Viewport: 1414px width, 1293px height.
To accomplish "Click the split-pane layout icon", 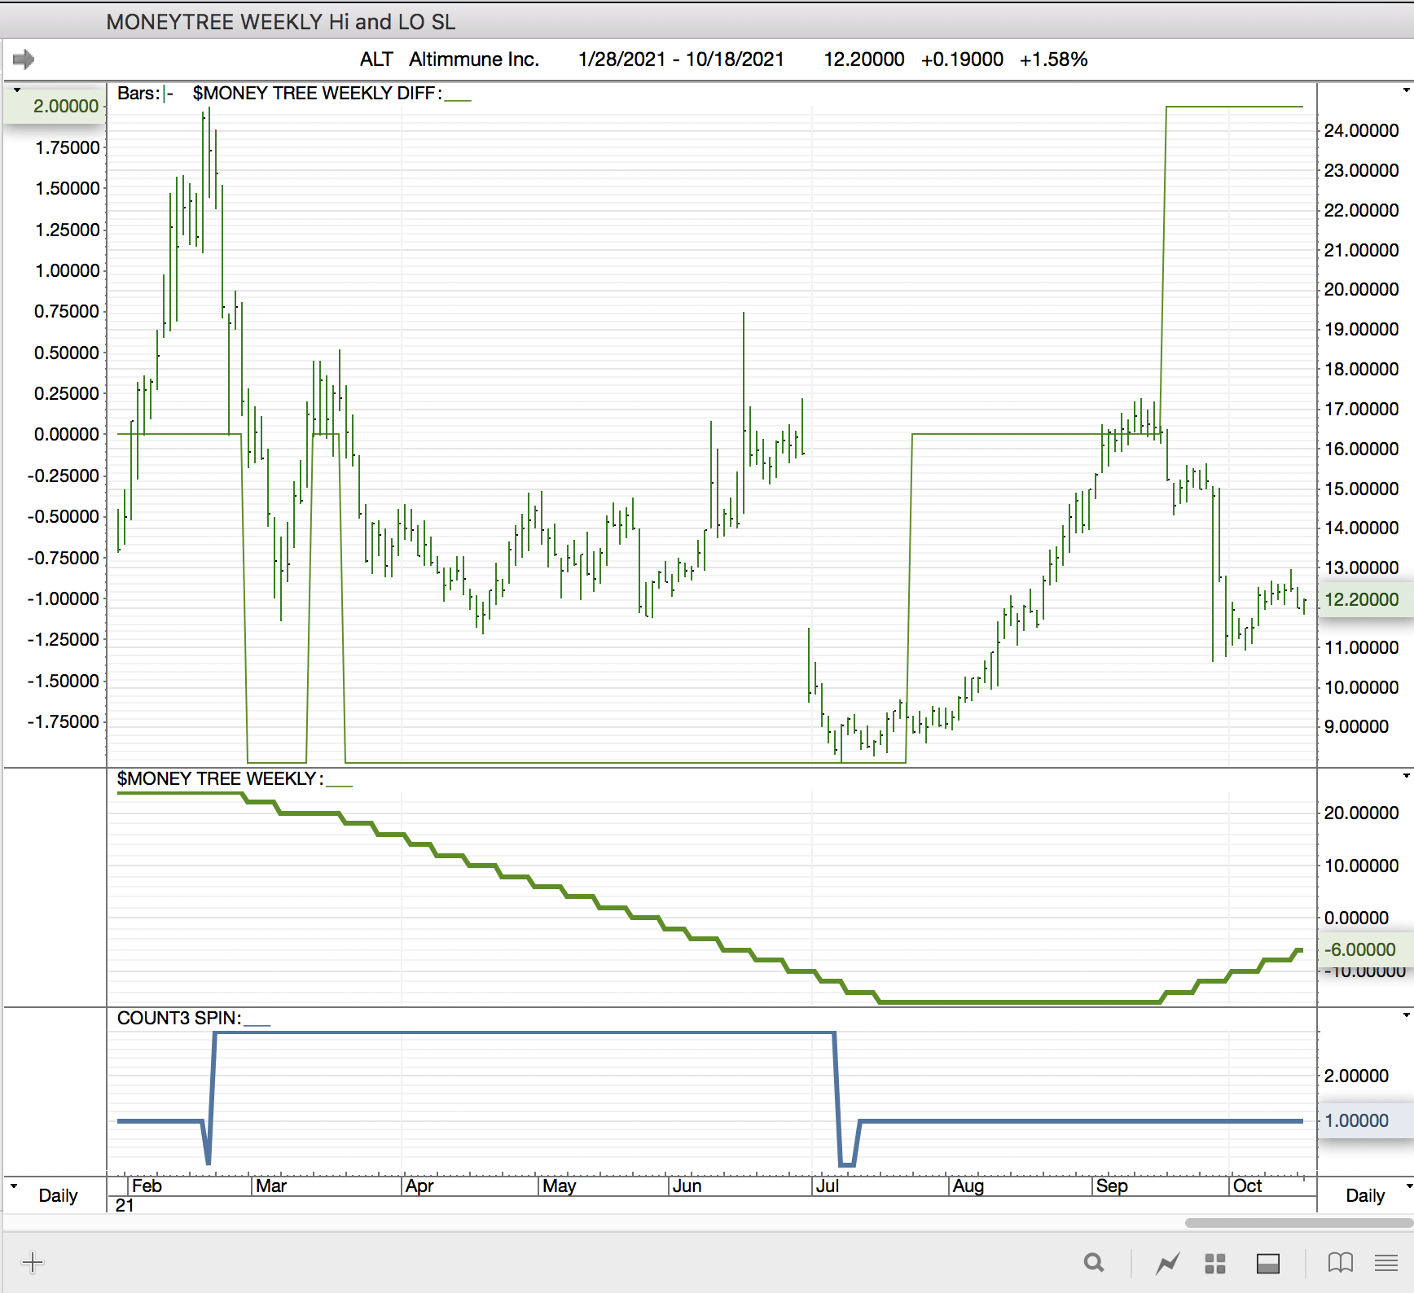I will [x=1268, y=1263].
